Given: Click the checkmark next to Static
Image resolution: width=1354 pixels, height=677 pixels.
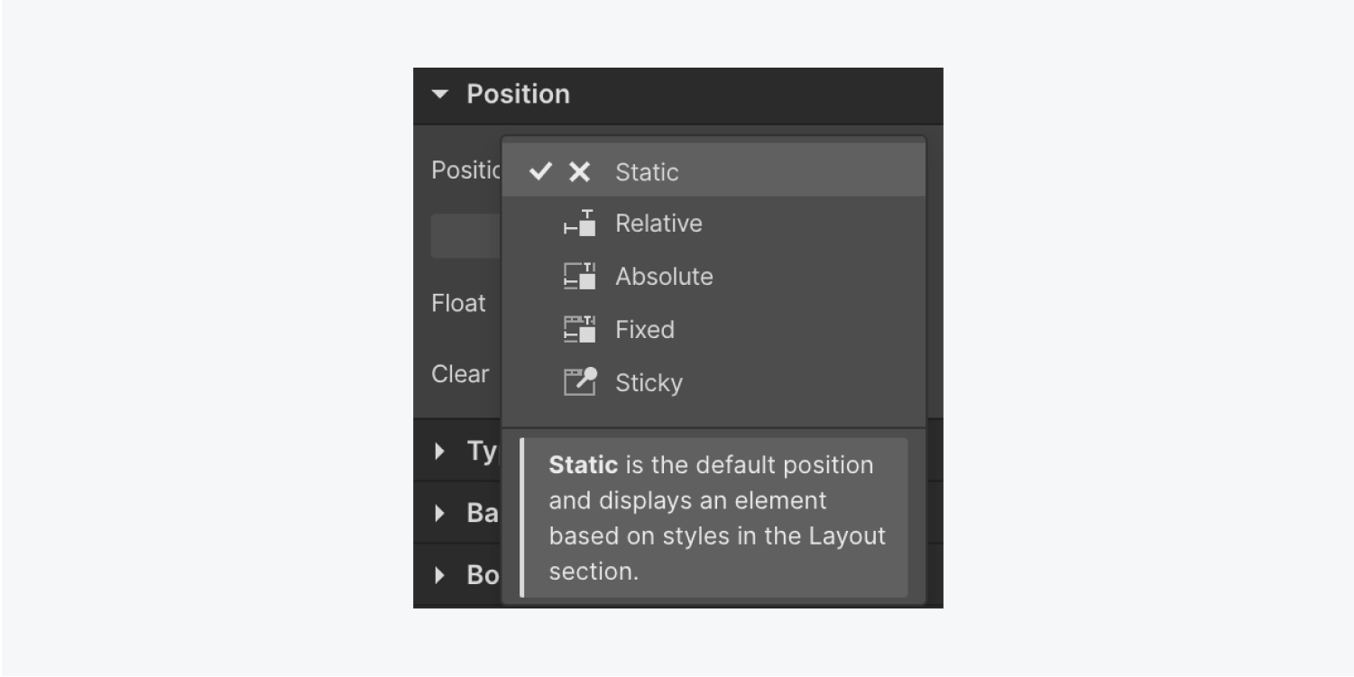Looking at the screenshot, I should click(x=540, y=171).
